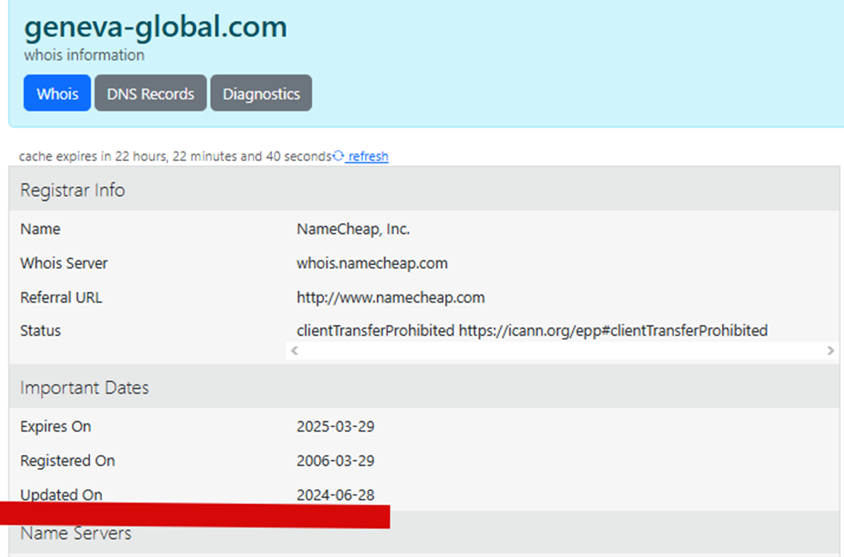Viewport: 844px width, 557px height.
Task: Click the left scroll arrow in Status row
Action: click(x=295, y=351)
